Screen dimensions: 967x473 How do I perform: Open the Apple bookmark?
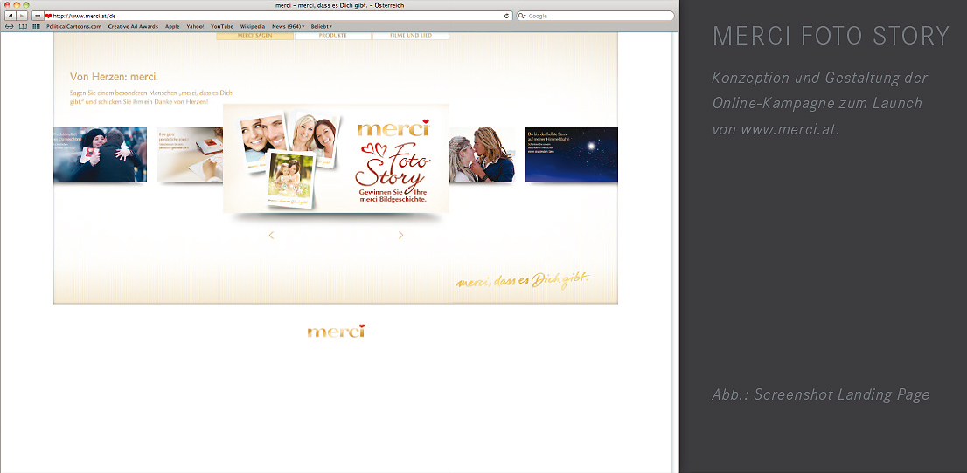(172, 26)
